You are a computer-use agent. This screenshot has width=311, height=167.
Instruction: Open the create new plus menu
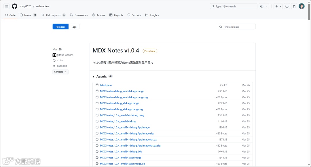[x=278, y=6]
